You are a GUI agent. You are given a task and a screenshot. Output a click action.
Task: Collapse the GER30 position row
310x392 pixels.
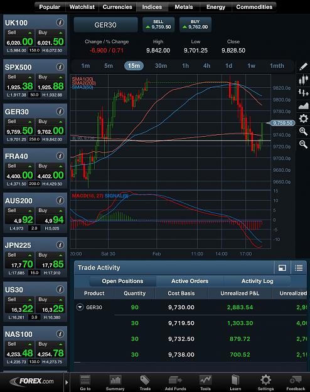[x=80, y=307]
